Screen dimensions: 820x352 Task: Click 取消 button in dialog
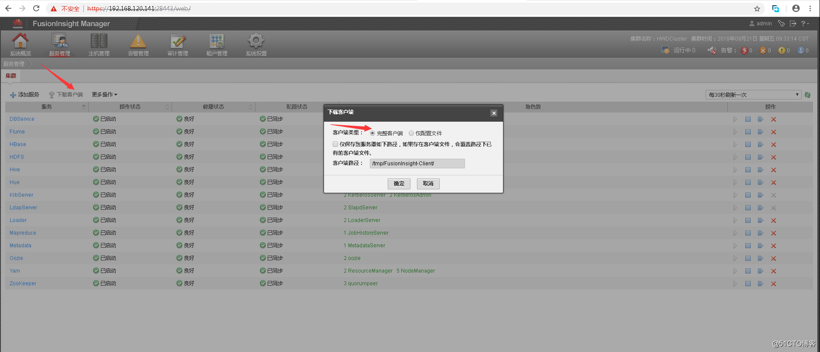428,184
